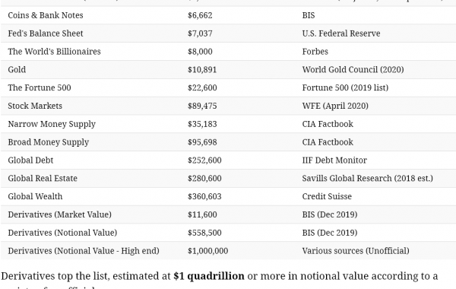The width and height of the screenshot is (456, 289).
Task: Select The World's Billionaires row label
Action: coord(54,51)
